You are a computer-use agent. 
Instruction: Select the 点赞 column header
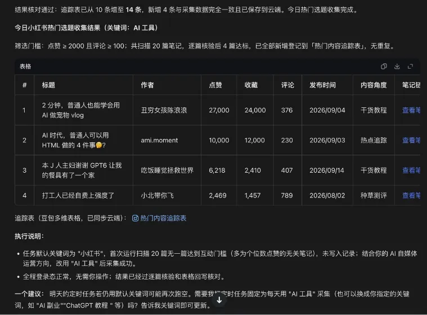click(x=215, y=85)
